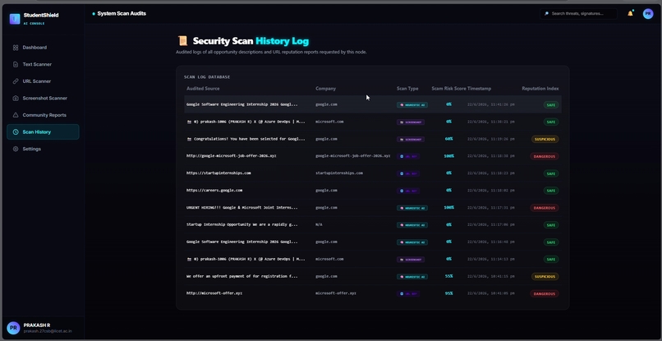The image size is (662, 341).
Task: Open the PR profile avatar in top bar
Action: (648, 13)
